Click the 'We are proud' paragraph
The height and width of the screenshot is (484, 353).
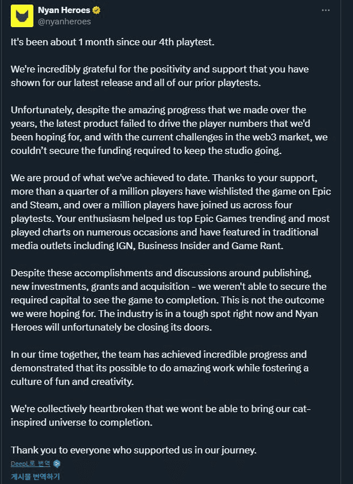coord(171,212)
